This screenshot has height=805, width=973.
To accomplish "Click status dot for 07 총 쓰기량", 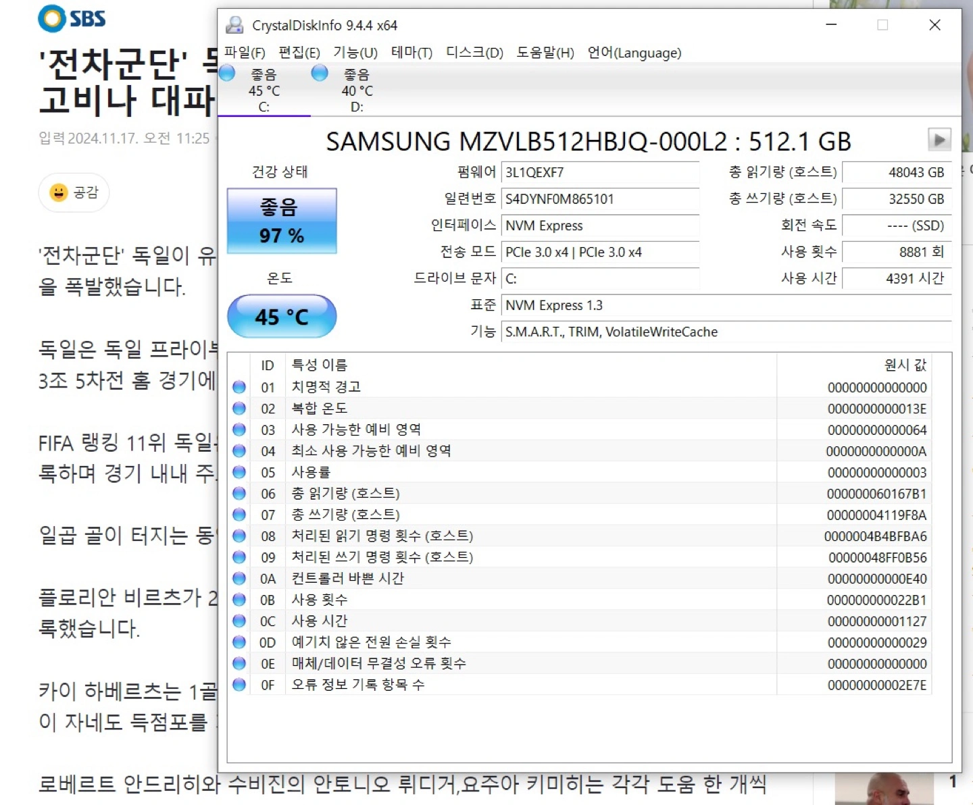I will [x=239, y=515].
